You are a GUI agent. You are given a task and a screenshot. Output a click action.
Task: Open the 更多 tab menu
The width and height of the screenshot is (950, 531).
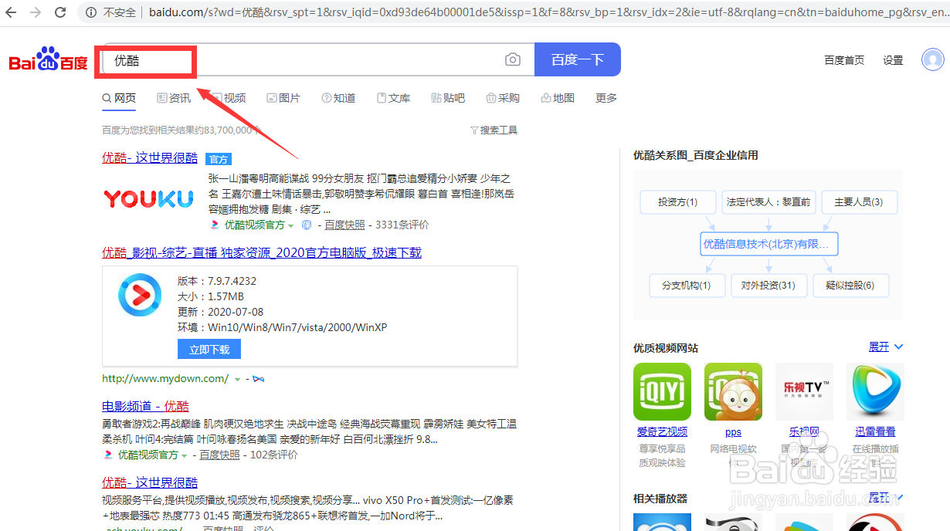point(606,98)
